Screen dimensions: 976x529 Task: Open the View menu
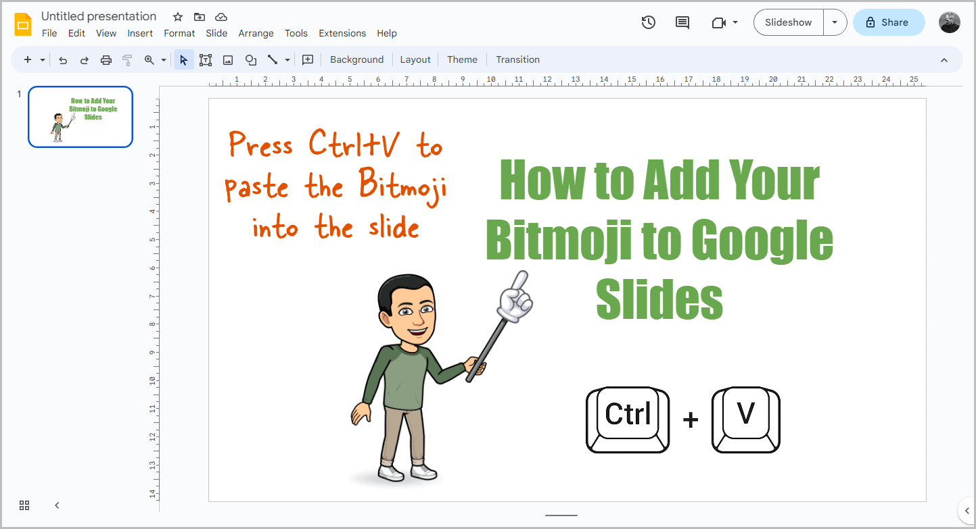[x=106, y=33]
